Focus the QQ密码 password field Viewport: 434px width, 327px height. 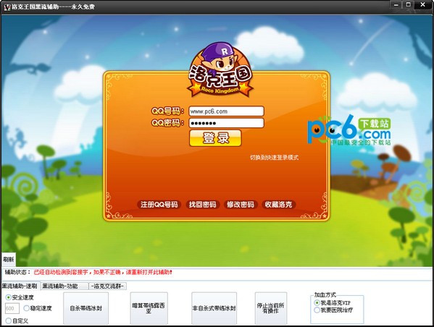[x=226, y=123]
